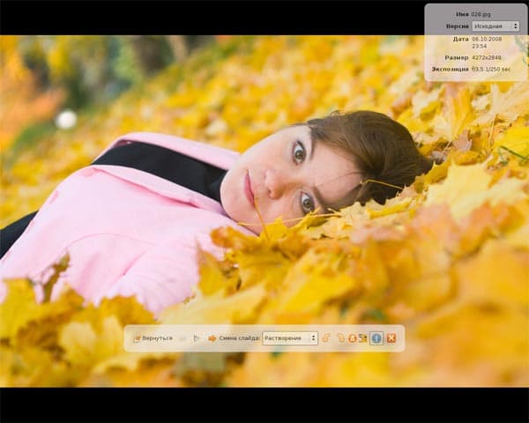Open the Версия dropdown showing Исходная
Viewport: 529px width, 423px height.
coord(495,26)
